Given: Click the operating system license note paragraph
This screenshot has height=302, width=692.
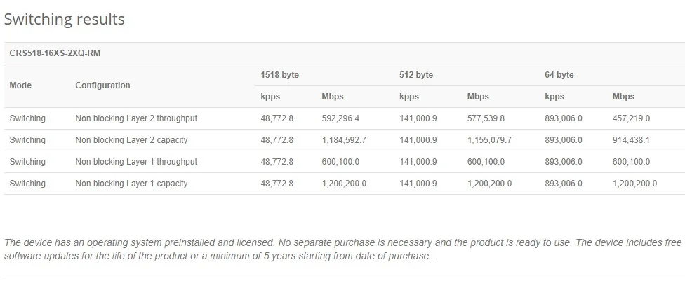Looking at the screenshot, I should (x=342, y=249).
